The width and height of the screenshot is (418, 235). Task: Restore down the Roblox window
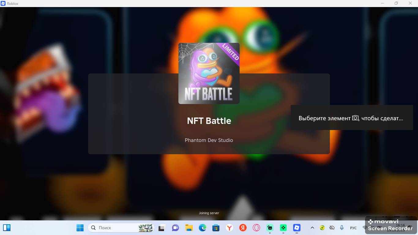pyautogui.click(x=396, y=3)
